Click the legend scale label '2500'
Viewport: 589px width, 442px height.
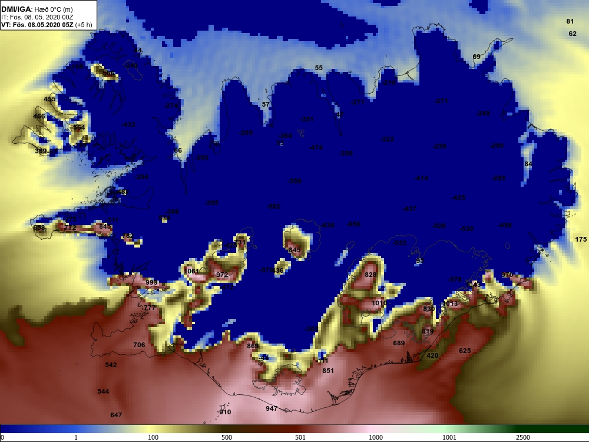click(522, 437)
